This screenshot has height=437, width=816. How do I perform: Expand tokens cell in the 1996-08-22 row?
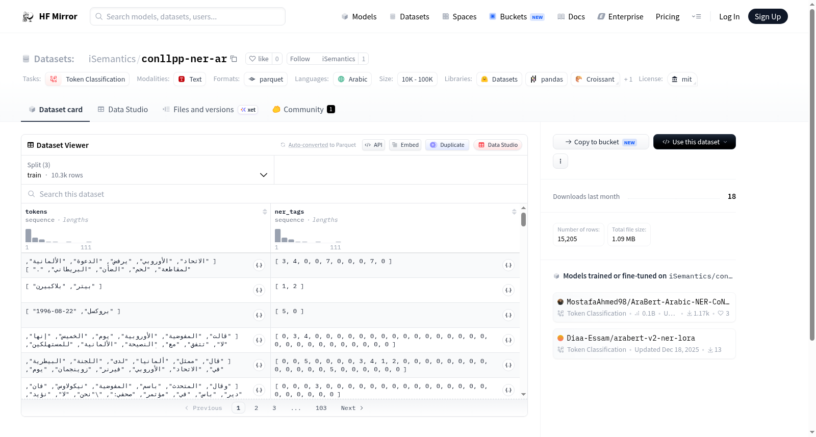(x=259, y=315)
